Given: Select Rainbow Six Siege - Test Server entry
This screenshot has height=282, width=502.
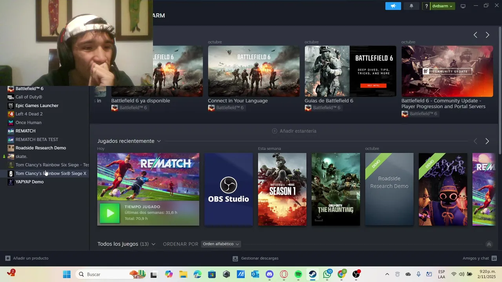Looking at the screenshot, I should tap(52, 165).
